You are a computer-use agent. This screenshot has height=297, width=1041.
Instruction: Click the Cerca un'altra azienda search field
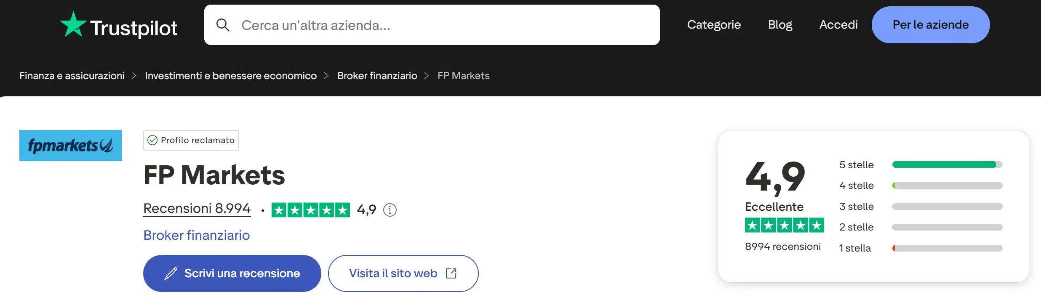click(x=421, y=25)
